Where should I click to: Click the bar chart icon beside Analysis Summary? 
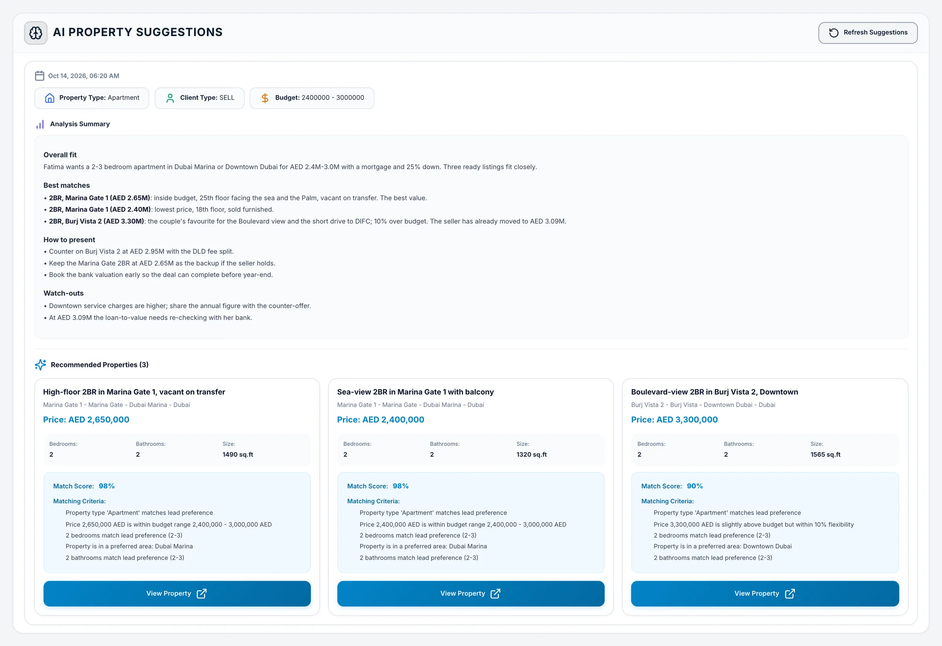(40, 124)
